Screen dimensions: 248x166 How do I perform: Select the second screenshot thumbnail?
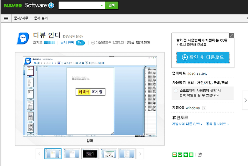[71, 154]
